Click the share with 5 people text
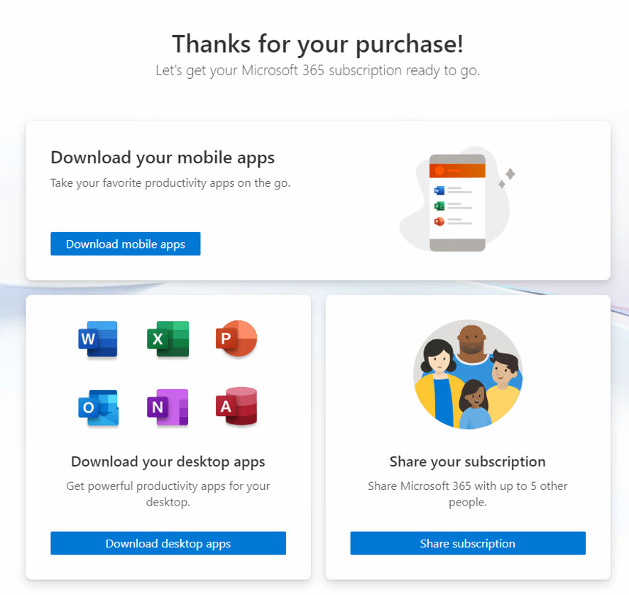 [x=467, y=493]
